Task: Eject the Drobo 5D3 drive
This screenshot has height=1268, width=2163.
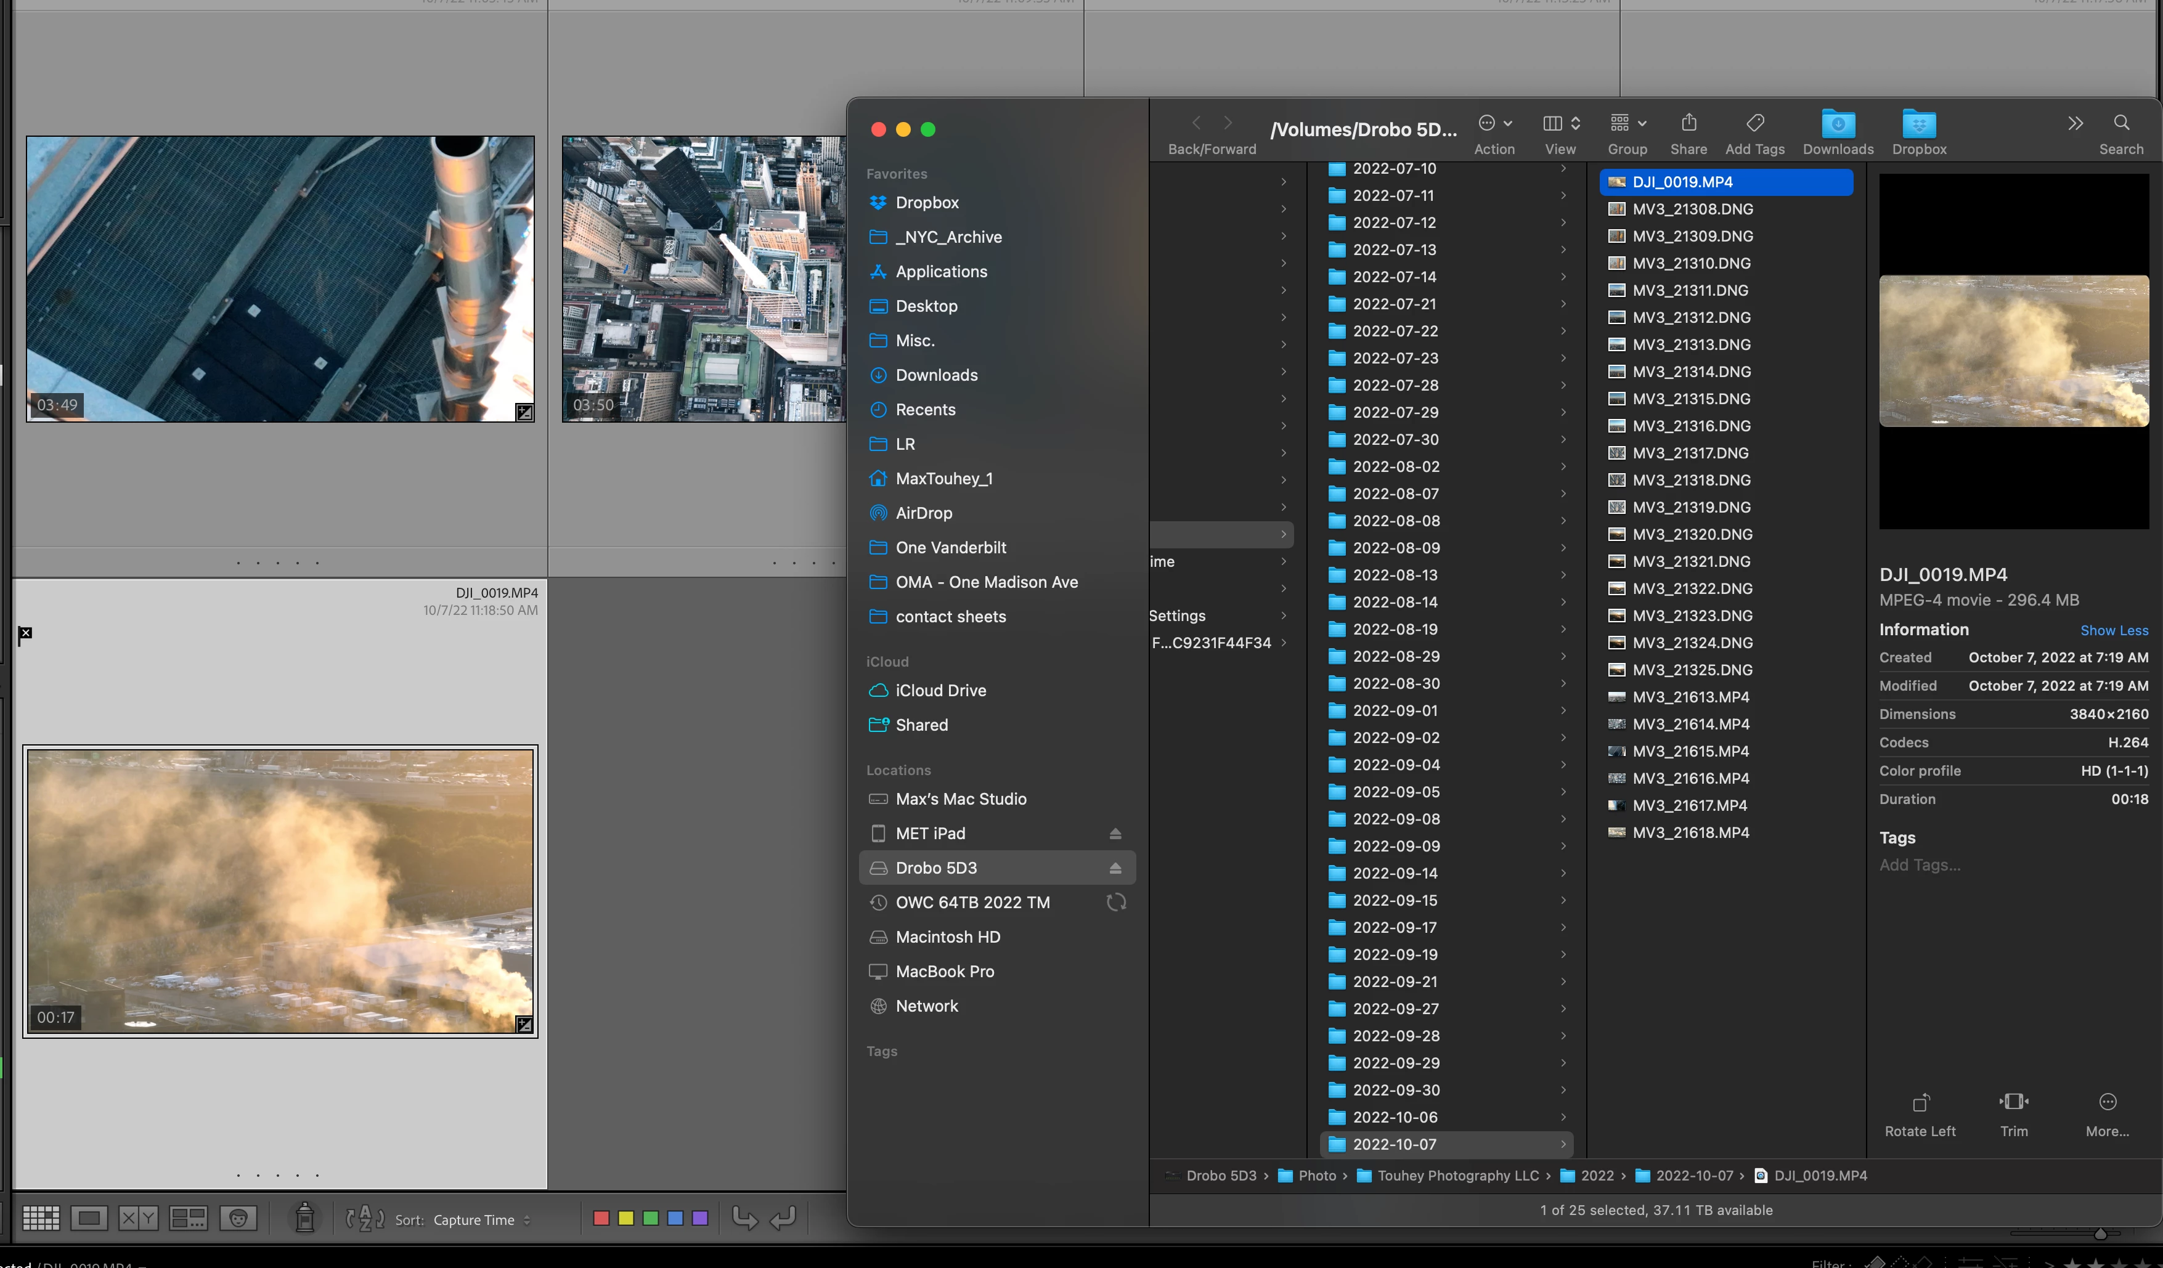Action: (x=1115, y=868)
